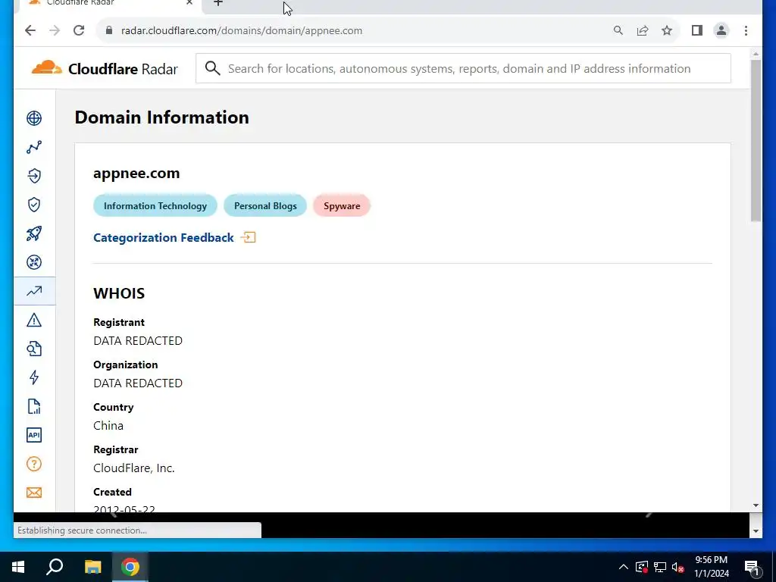Click the browser back arrow
Viewport: 776px width, 582px height.
pos(30,30)
